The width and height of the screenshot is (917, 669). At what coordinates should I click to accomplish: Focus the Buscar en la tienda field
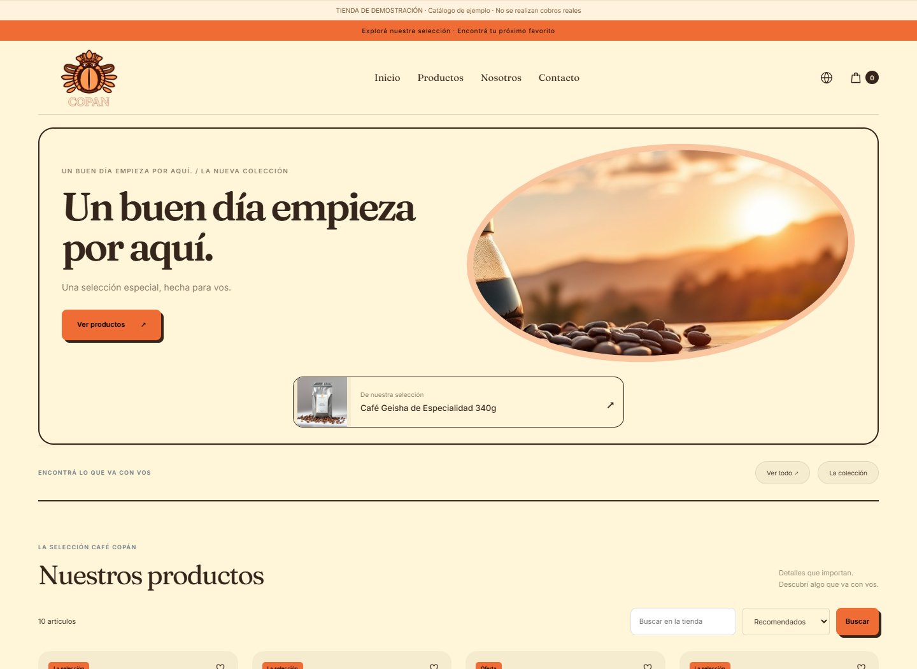[x=683, y=621]
